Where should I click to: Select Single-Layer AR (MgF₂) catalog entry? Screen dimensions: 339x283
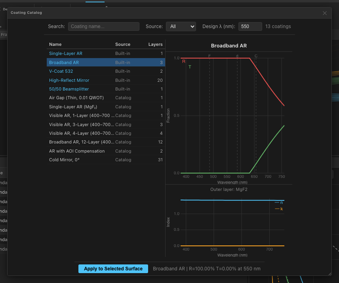(73, 107)
